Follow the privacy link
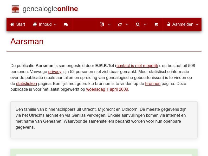 click(x=55, y=71)
